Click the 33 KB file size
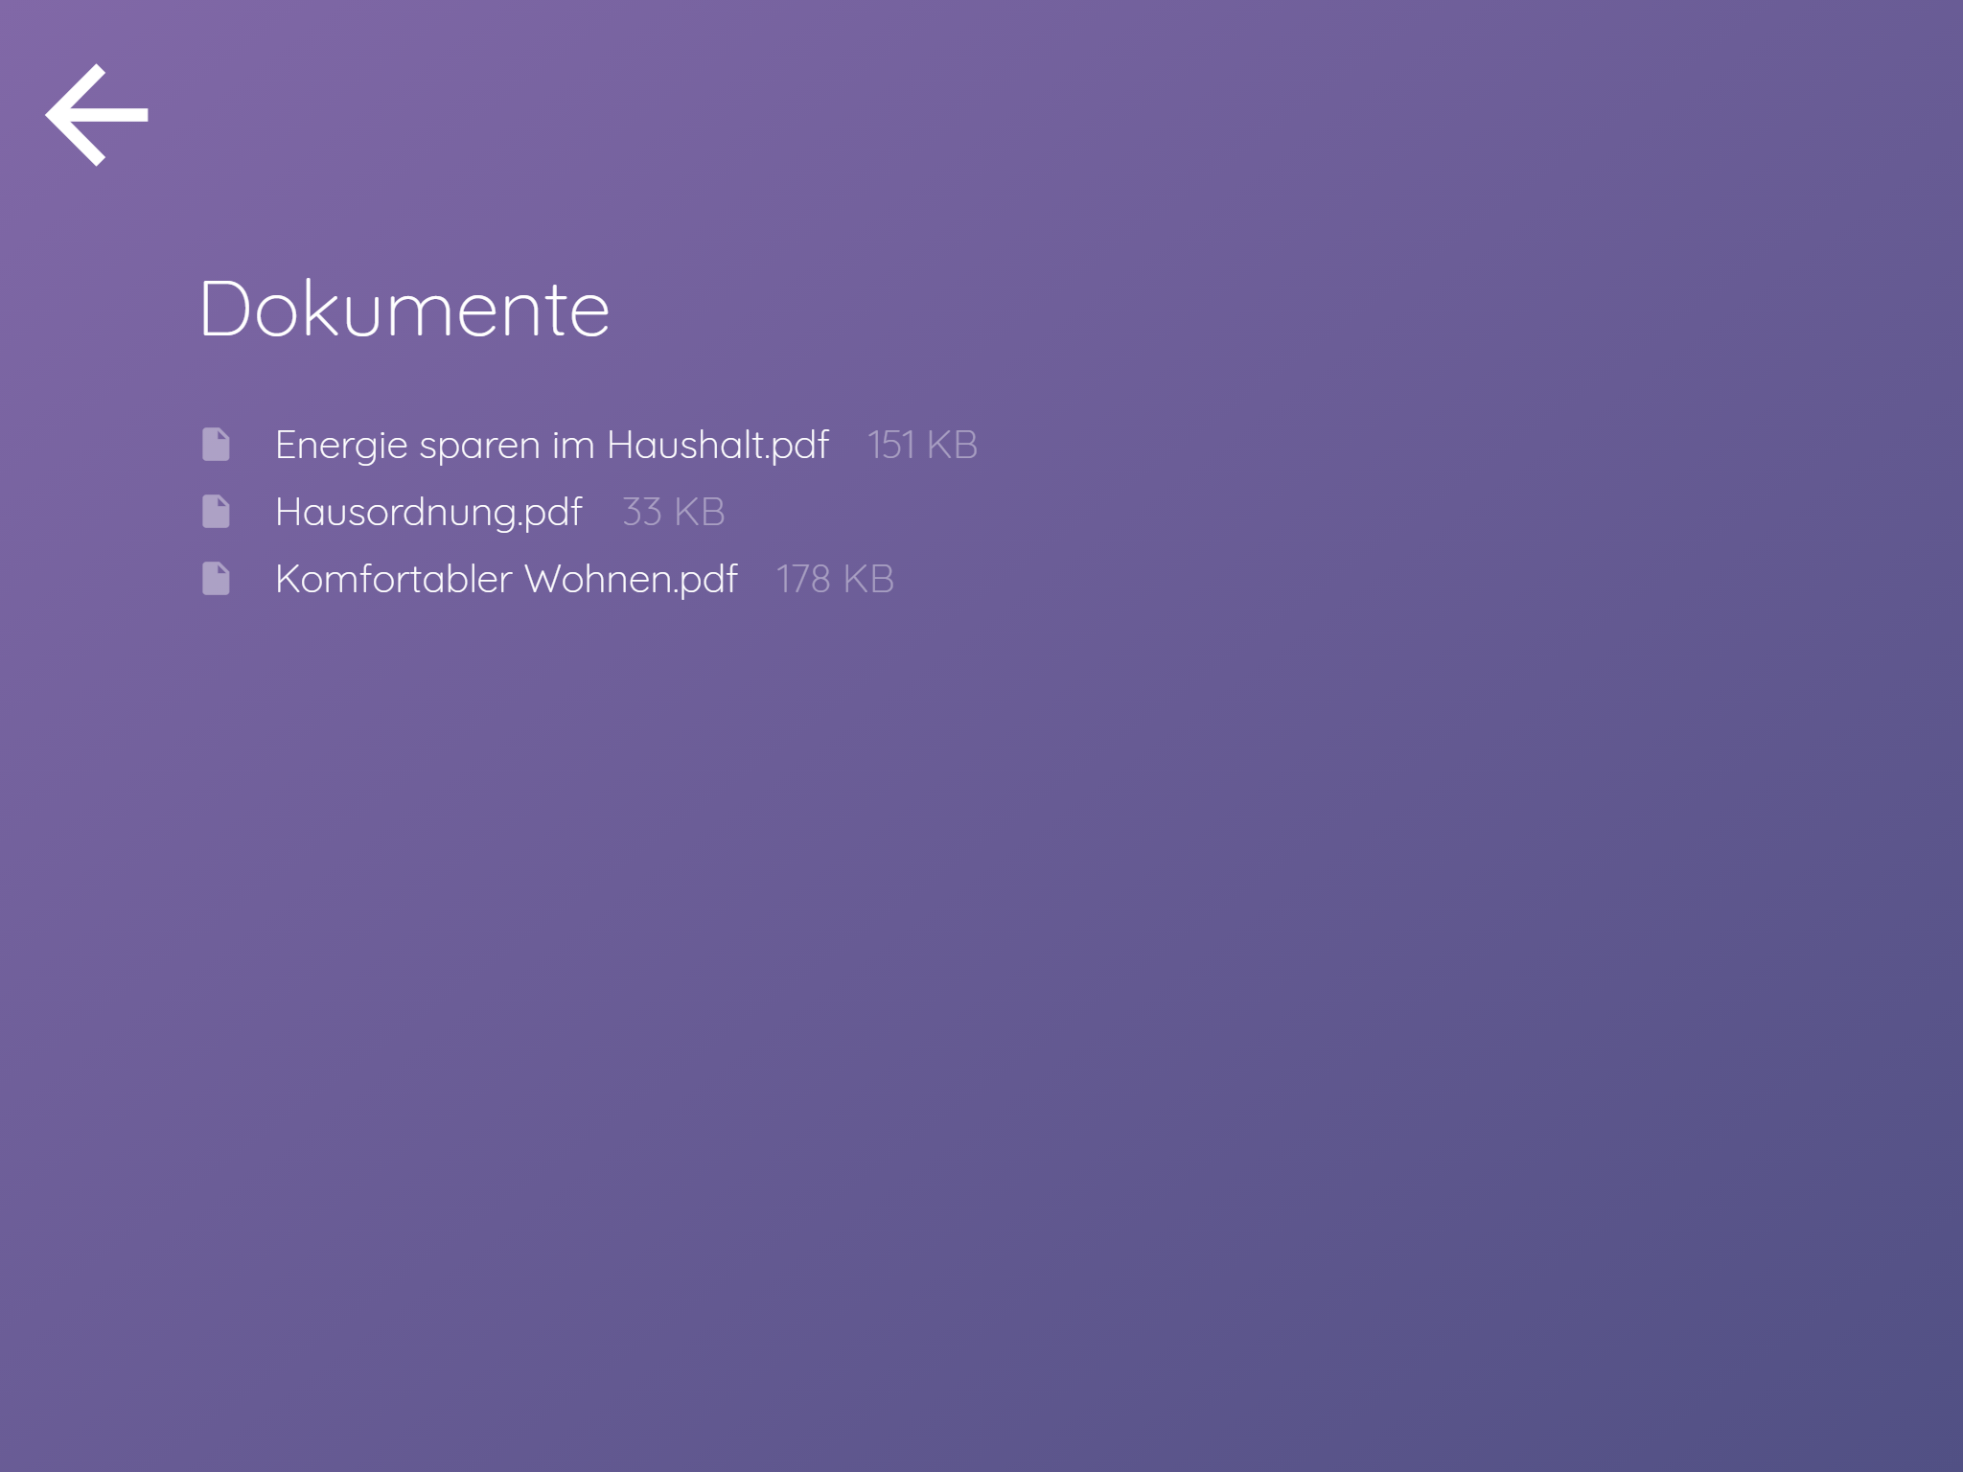The width and height of the screenshot is (1963, 1472). point(674,512)
